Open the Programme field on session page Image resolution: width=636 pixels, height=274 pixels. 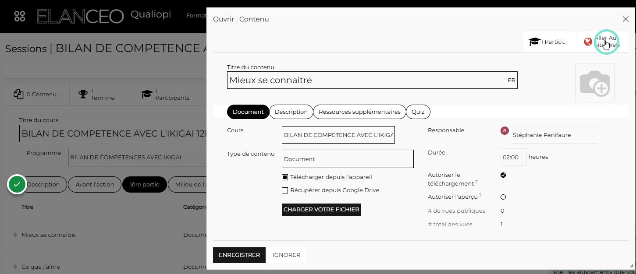pyautogui.click(x=137, y=157)
